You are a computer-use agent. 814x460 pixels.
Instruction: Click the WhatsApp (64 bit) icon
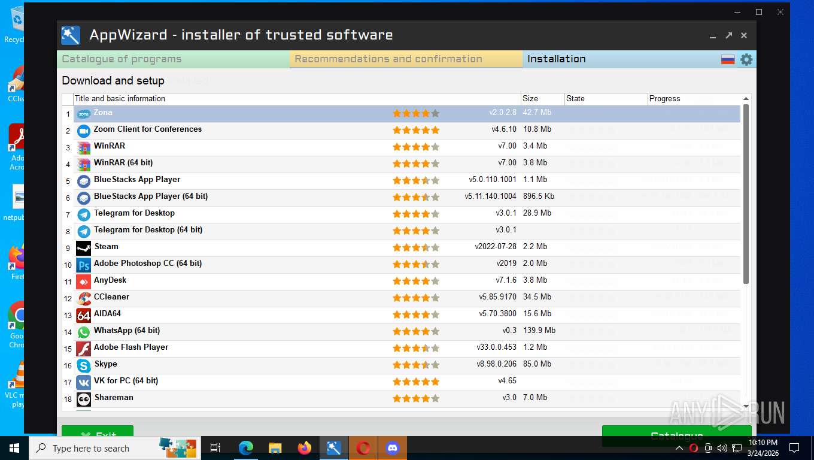pyautogui.click(x=84, y=332)
